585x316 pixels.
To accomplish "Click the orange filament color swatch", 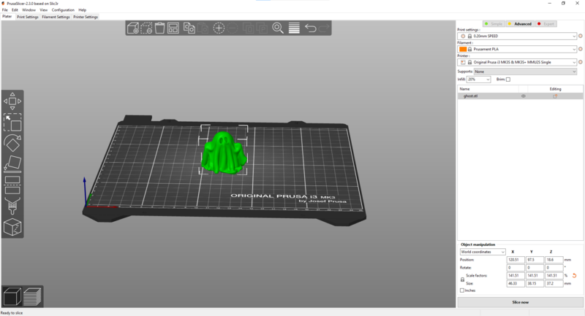I will coord(463,49).
